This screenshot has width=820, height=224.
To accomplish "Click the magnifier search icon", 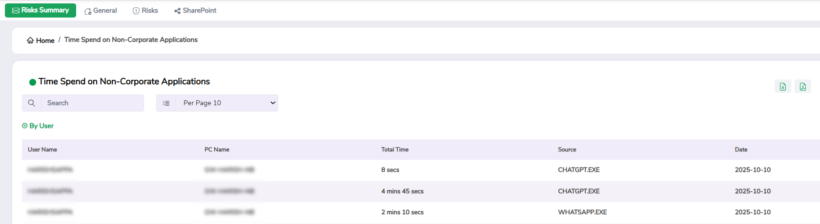I will point(32,103).
